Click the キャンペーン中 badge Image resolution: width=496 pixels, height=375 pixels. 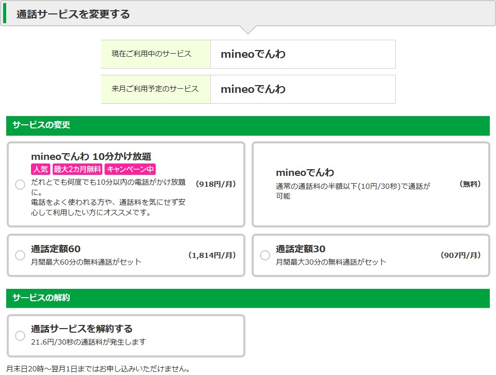(130, 169)
